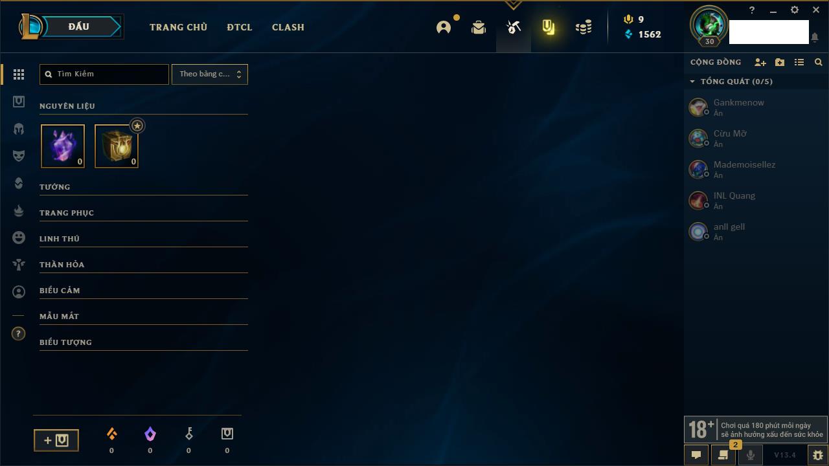Open the 'Theo bảng c...' sort dropdown

(x=210, y=74)
